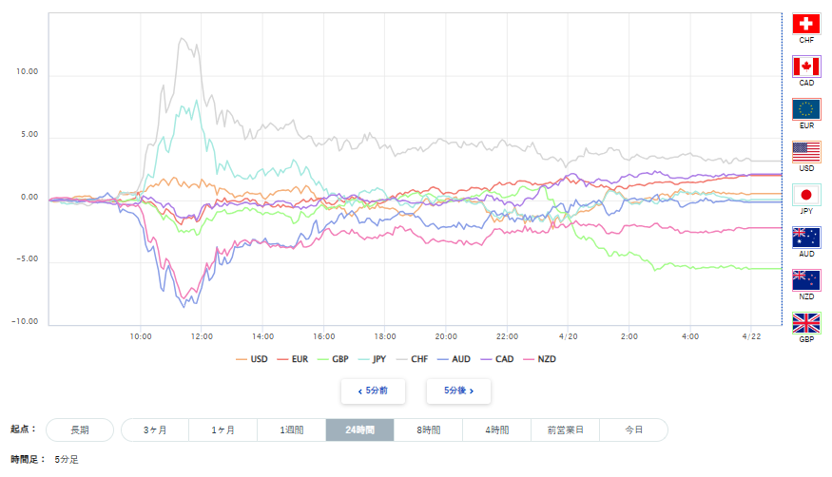The image size is (832, 477).
Task: Toggle the JPY series in the legend
Action: [373, 359]
